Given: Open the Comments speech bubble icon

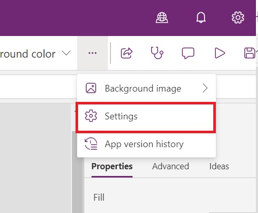Looking at the screenshot, I should (x=188, y=53).
